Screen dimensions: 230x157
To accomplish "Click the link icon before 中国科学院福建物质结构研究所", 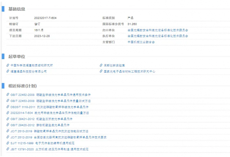I will 8,65.
